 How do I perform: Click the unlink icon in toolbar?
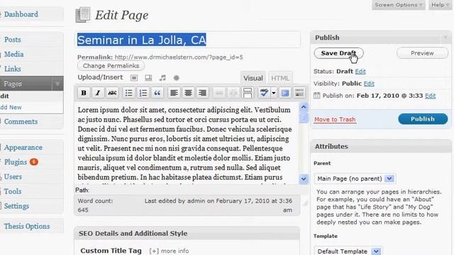[x=233, y=93]
